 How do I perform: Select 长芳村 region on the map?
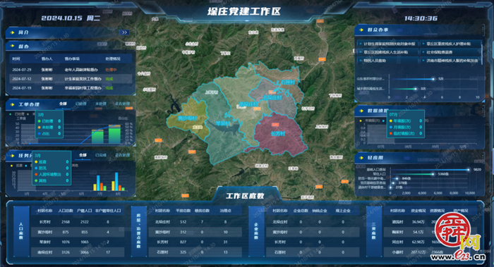point(278,134)
